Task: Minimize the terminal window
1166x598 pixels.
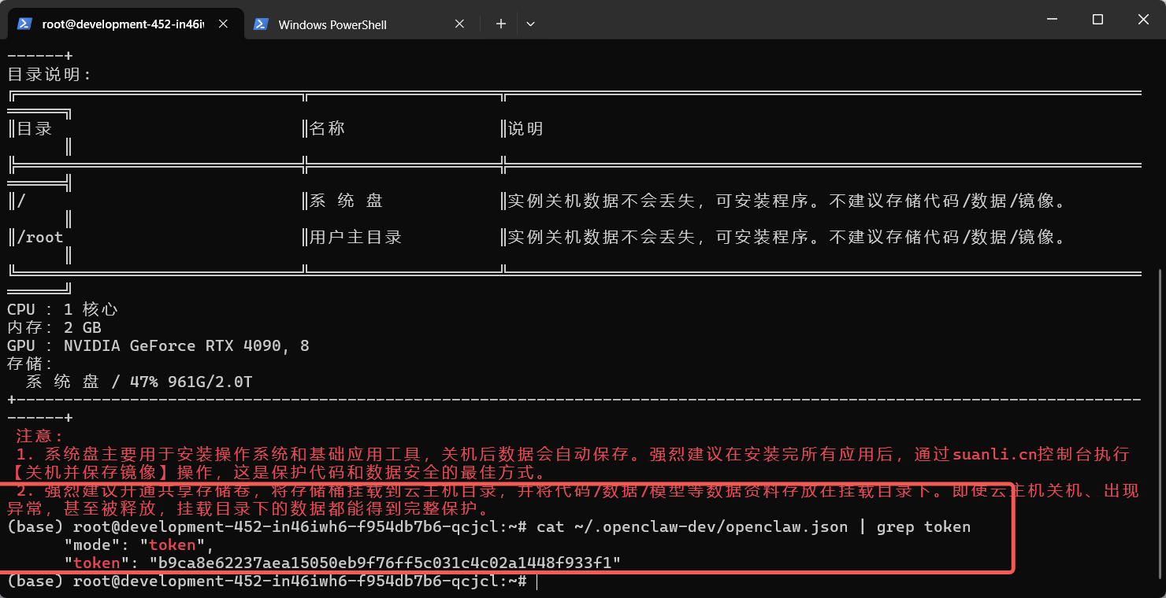Action: 1050,20
